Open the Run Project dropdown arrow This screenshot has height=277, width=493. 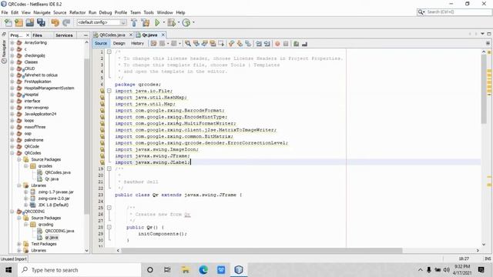[163, 22]
